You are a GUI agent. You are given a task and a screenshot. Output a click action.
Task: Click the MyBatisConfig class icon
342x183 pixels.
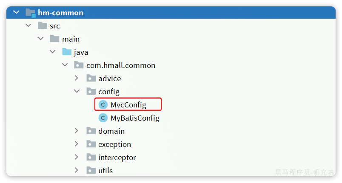(103, 118)
